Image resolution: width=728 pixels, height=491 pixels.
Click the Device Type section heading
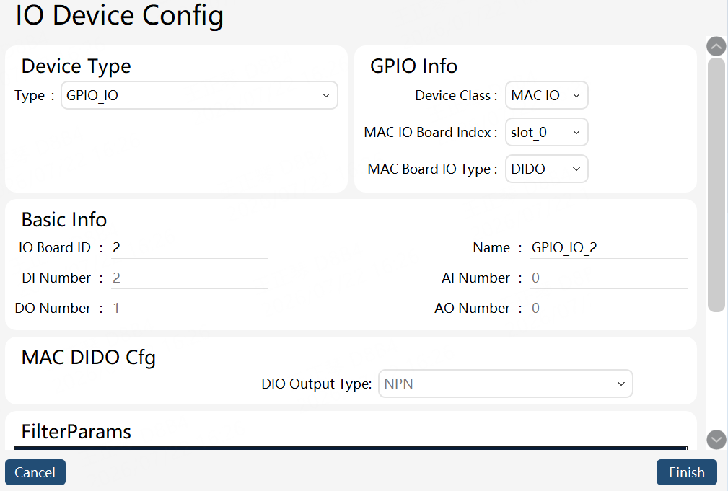tap(76, 66)
